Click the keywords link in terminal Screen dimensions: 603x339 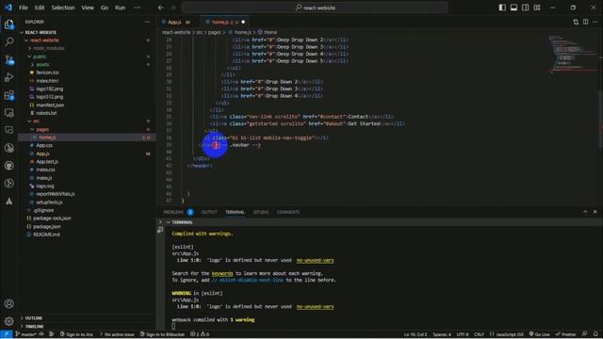click(222, 273)
